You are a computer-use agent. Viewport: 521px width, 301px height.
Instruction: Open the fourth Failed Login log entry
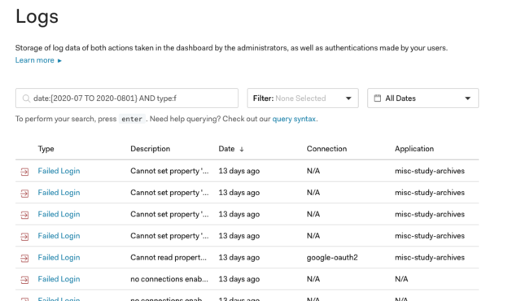pos(59,236)
